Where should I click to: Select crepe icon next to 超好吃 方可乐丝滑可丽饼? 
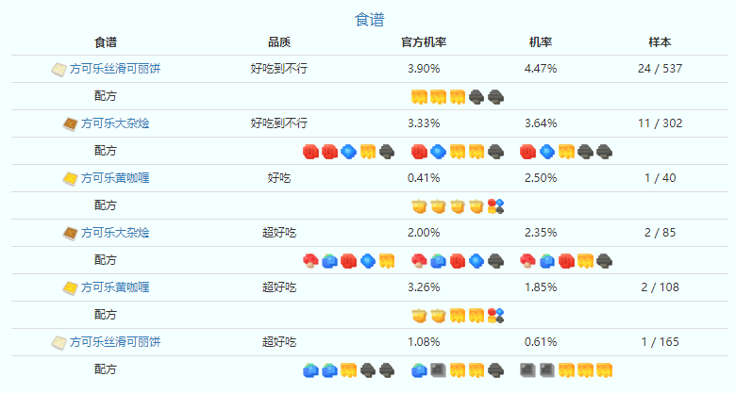click(59, 342)
